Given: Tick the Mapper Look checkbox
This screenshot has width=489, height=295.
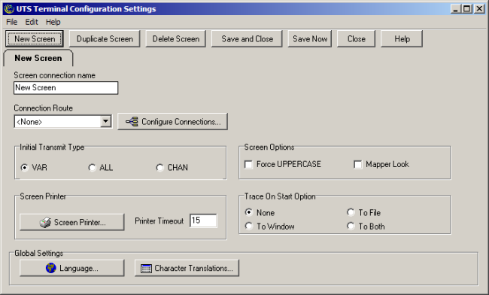Looking at the screenshot, I should tap(357, 164).
